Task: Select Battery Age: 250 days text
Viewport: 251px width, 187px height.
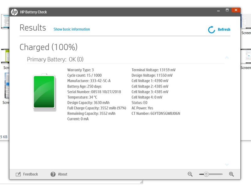Action: click(x=84, y=86)
